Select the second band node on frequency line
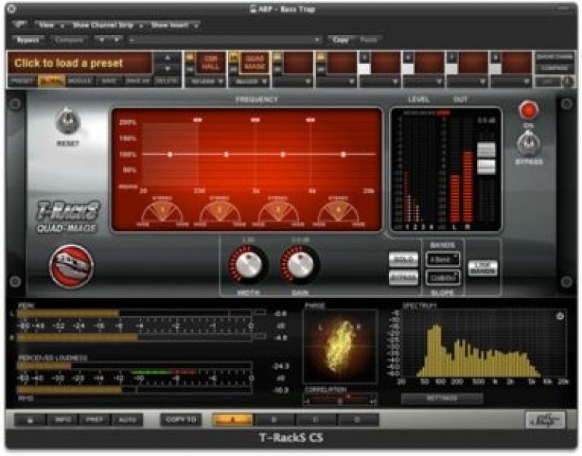The image size is (582, 456). [x=226, y=154]
